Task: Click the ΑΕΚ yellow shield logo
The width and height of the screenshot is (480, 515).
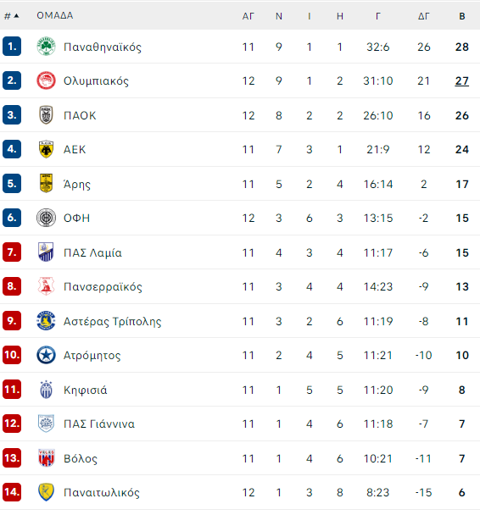Action: pyautogui.click(x=46, y=149)
